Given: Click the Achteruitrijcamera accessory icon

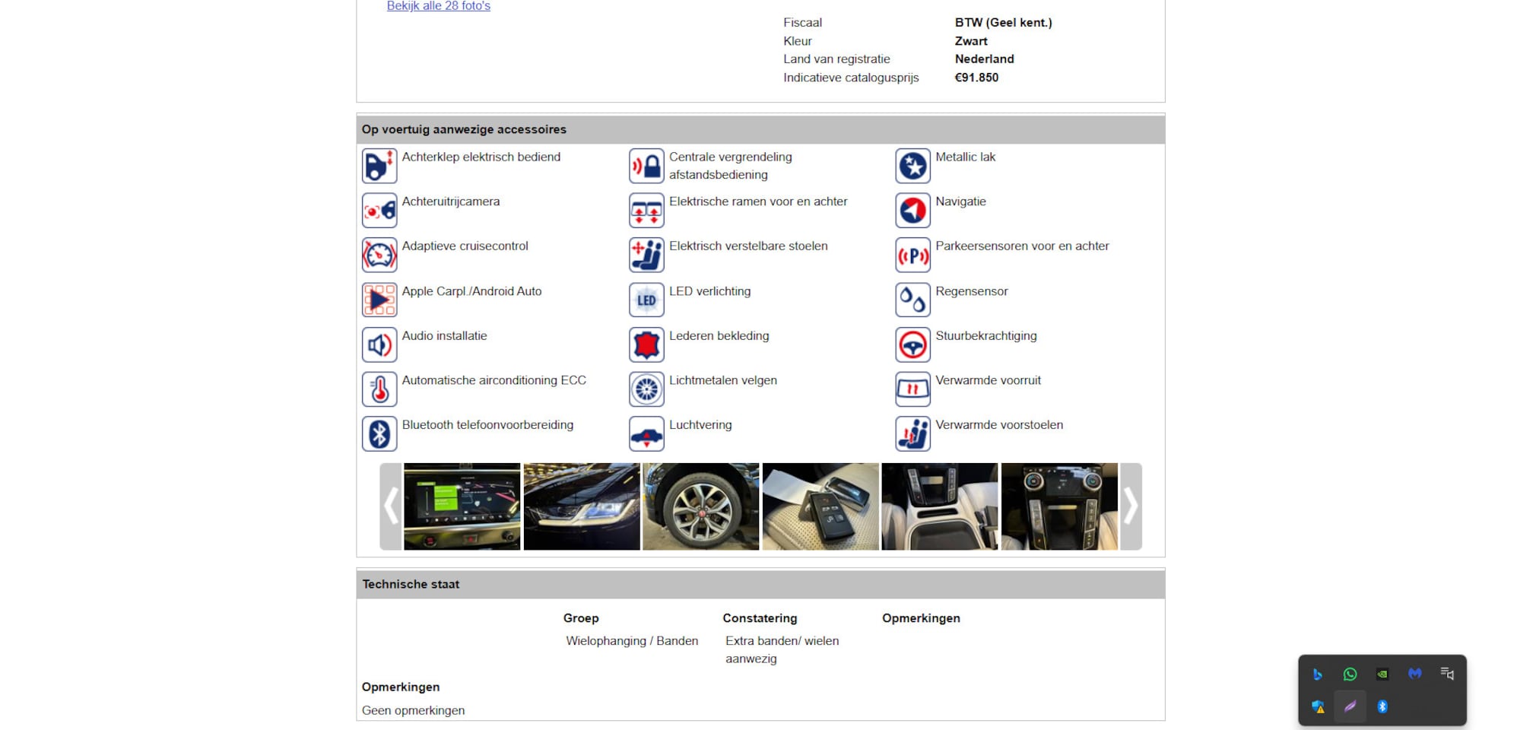Looking at the screenshot, I should point(379,211).
